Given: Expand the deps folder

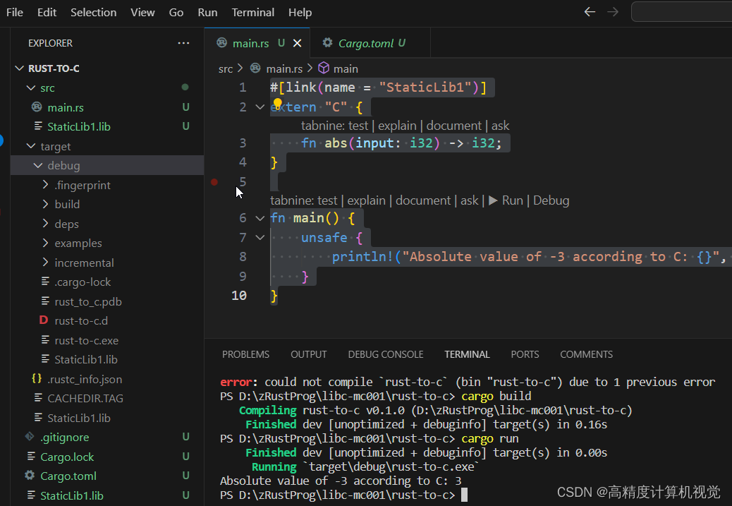Looking at the screenshot, I should [45, 224].
